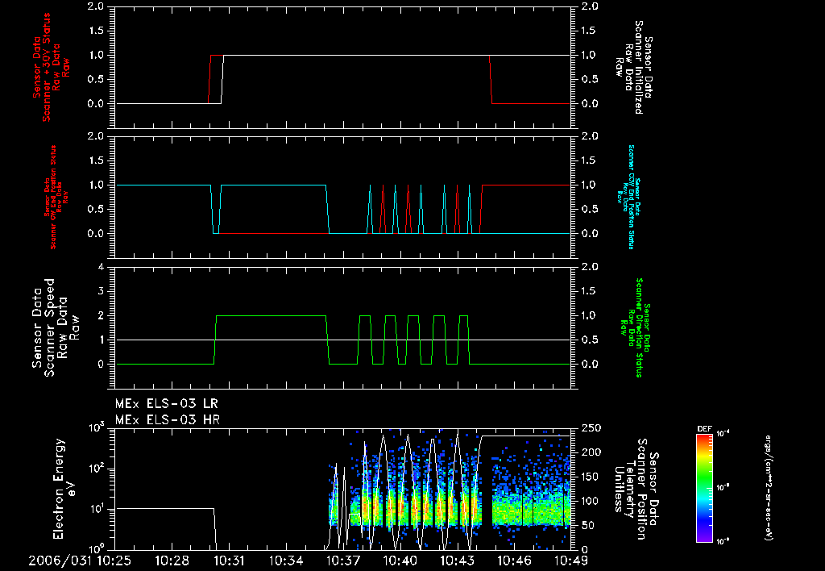Select the "Electron Energy eV" axis title
The image size is (825, 571).
click(x=64, y=489)
